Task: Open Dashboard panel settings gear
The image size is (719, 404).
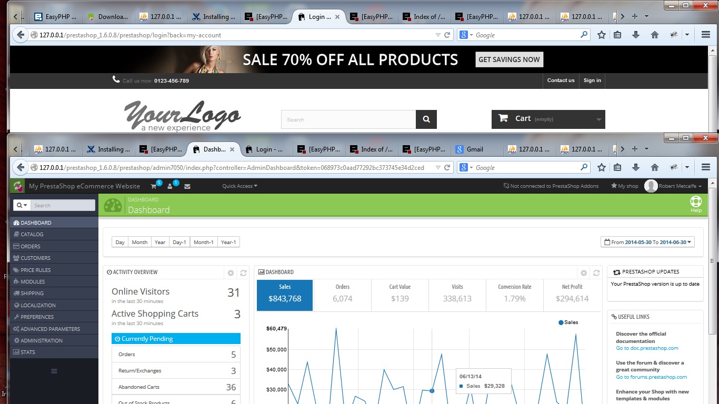Action: point(584,273)
